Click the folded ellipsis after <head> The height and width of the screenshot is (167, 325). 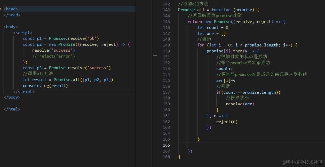pyautogui.click(x=21, y=9)
